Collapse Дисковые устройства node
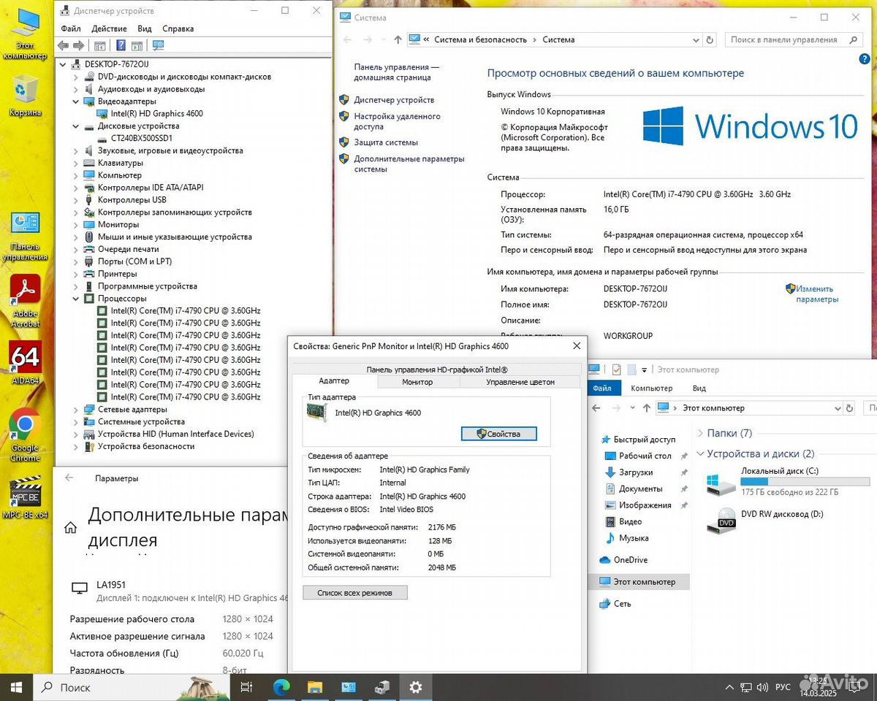 tap(75, 126)
